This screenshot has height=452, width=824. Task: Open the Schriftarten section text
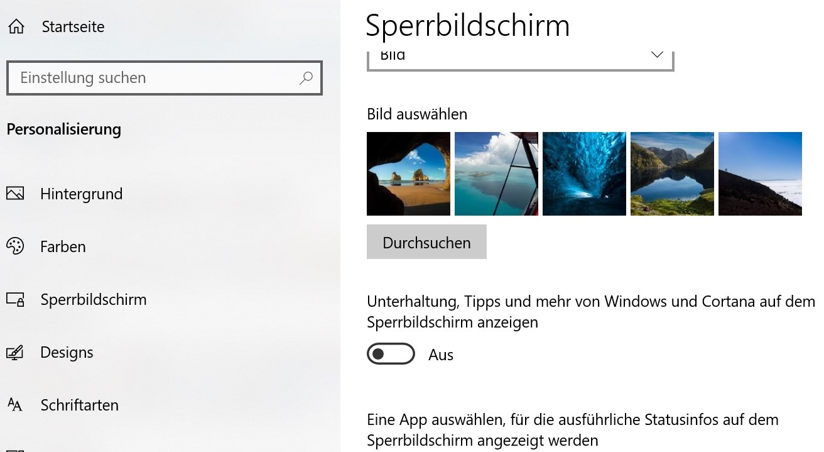(79, 405)
